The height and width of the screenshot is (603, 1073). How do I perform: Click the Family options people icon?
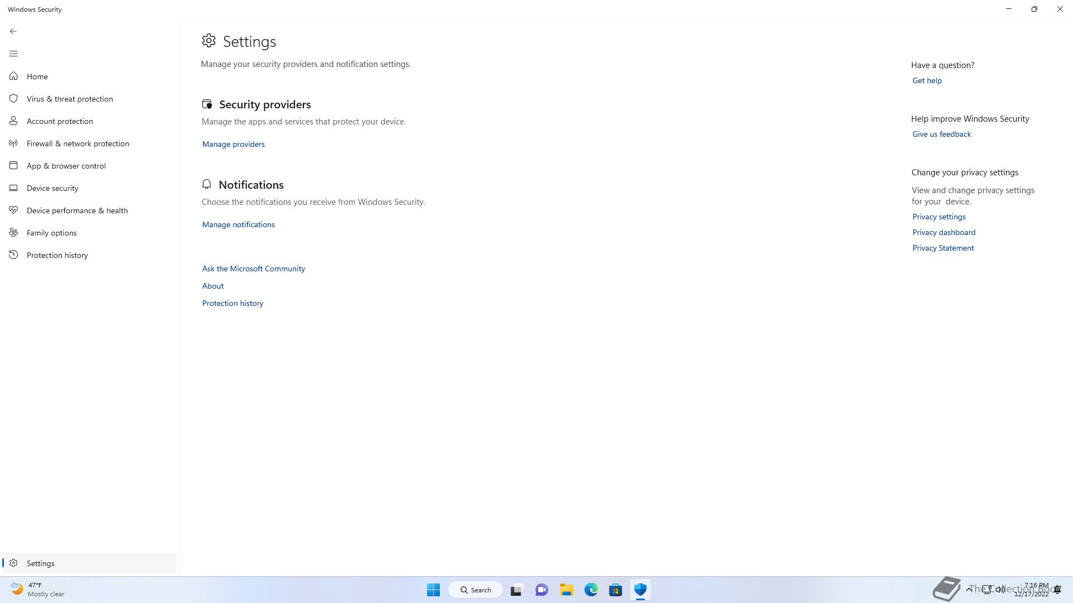13,232
